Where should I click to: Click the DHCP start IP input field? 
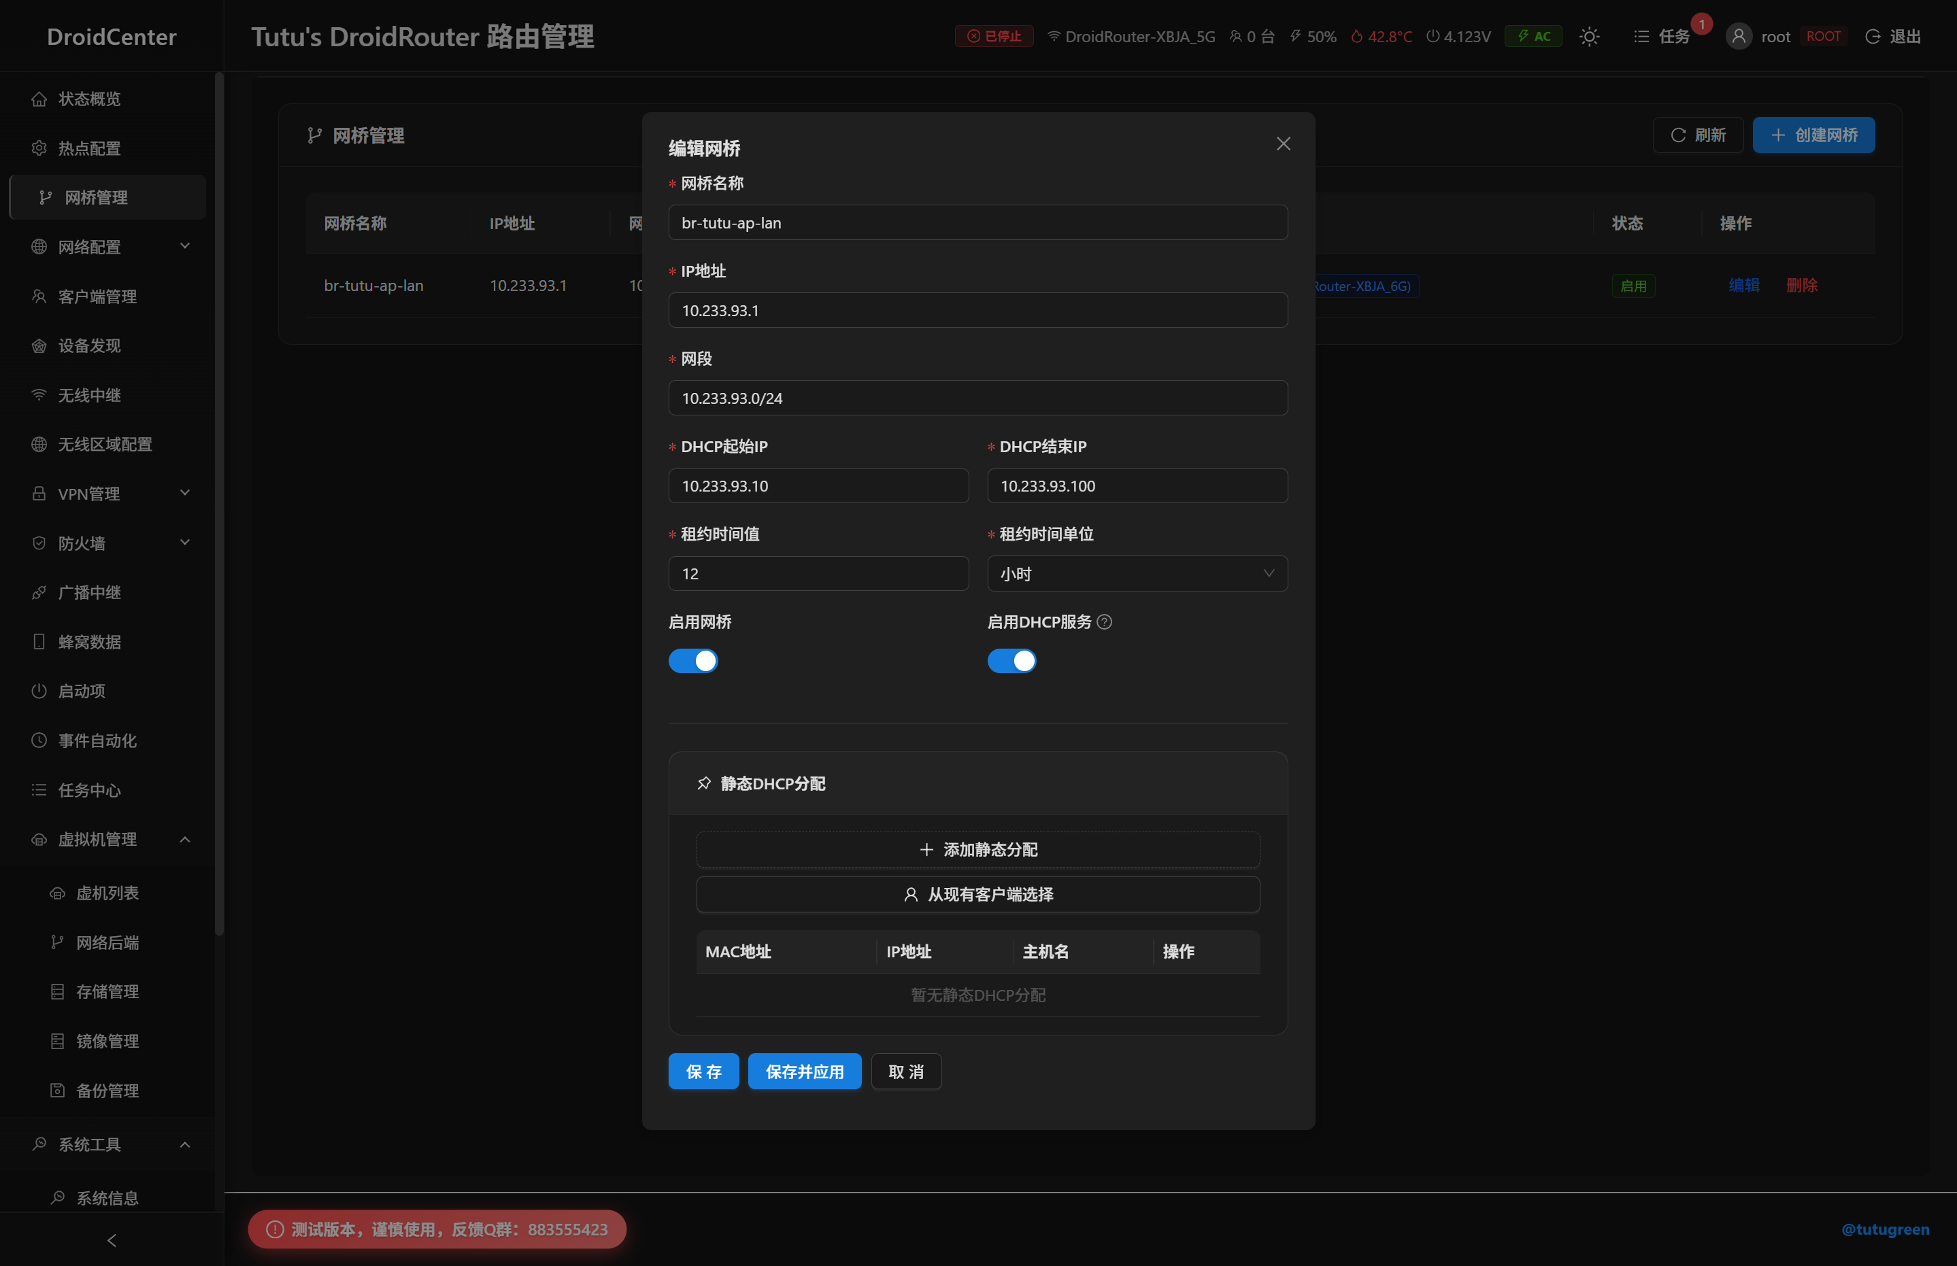818,486
